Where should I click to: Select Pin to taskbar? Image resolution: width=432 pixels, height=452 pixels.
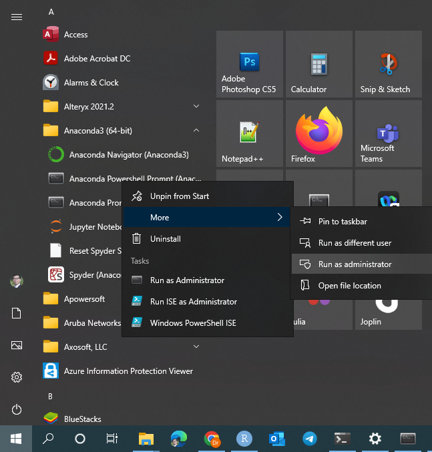(x=362, y=222)
